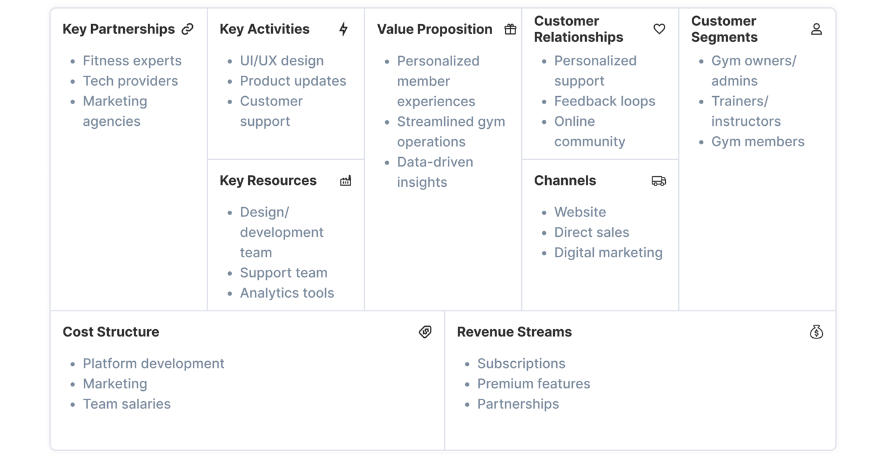Click 'Streamlined gym operations' bullet
Screen dimensions: 887x458
[x=451, y=131]
